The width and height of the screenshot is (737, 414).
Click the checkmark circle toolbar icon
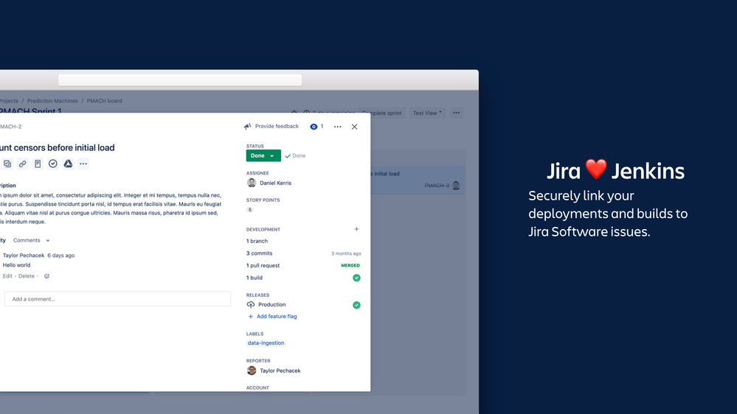coord(52,164)
